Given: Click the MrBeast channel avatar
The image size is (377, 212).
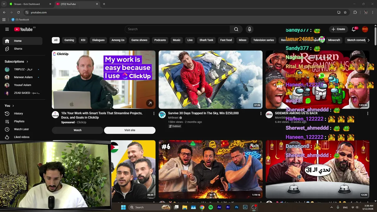Looking at the screenshot, I should click(162, 115).
